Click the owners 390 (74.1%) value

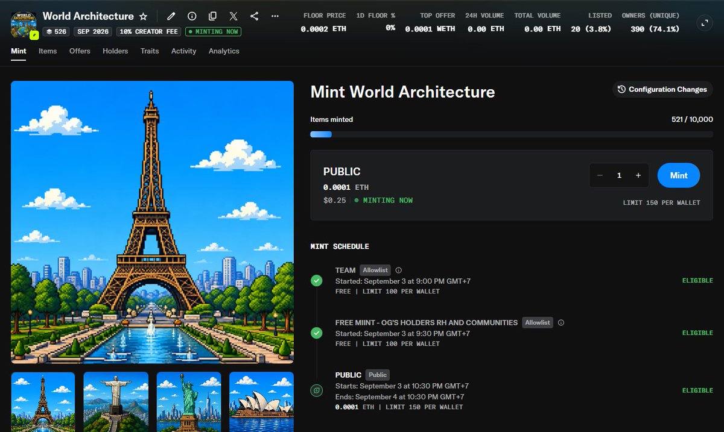[x=655, y=28]
